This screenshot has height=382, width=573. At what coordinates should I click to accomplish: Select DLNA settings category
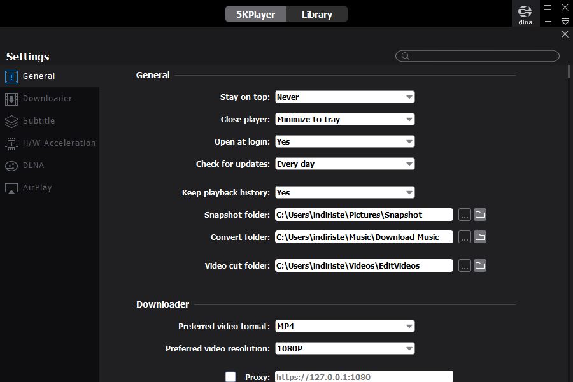(x=50, y=166)
